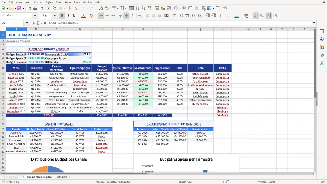327x184 pixels.
Task: Open sidebar Functions panel
Action: point(322,63)
